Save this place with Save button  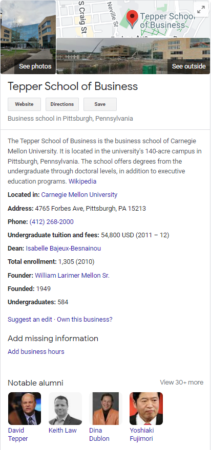click(x=100, y=104)
